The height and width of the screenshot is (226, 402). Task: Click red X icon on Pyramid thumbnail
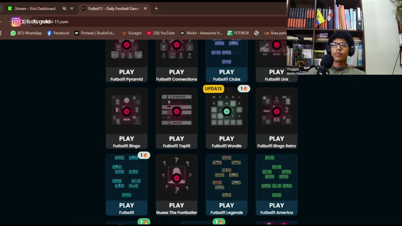point(127,45)
